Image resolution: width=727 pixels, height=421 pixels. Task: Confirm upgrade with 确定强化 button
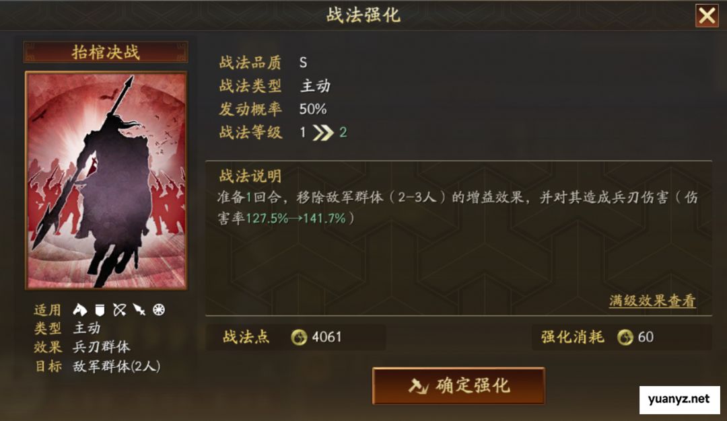pyautogui.click(x=458, y=386)
